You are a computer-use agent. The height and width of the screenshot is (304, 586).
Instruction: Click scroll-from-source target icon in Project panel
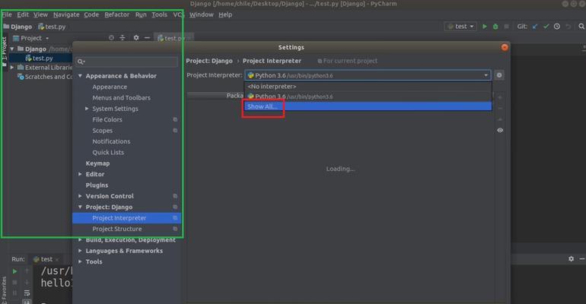tap(111, 38)
